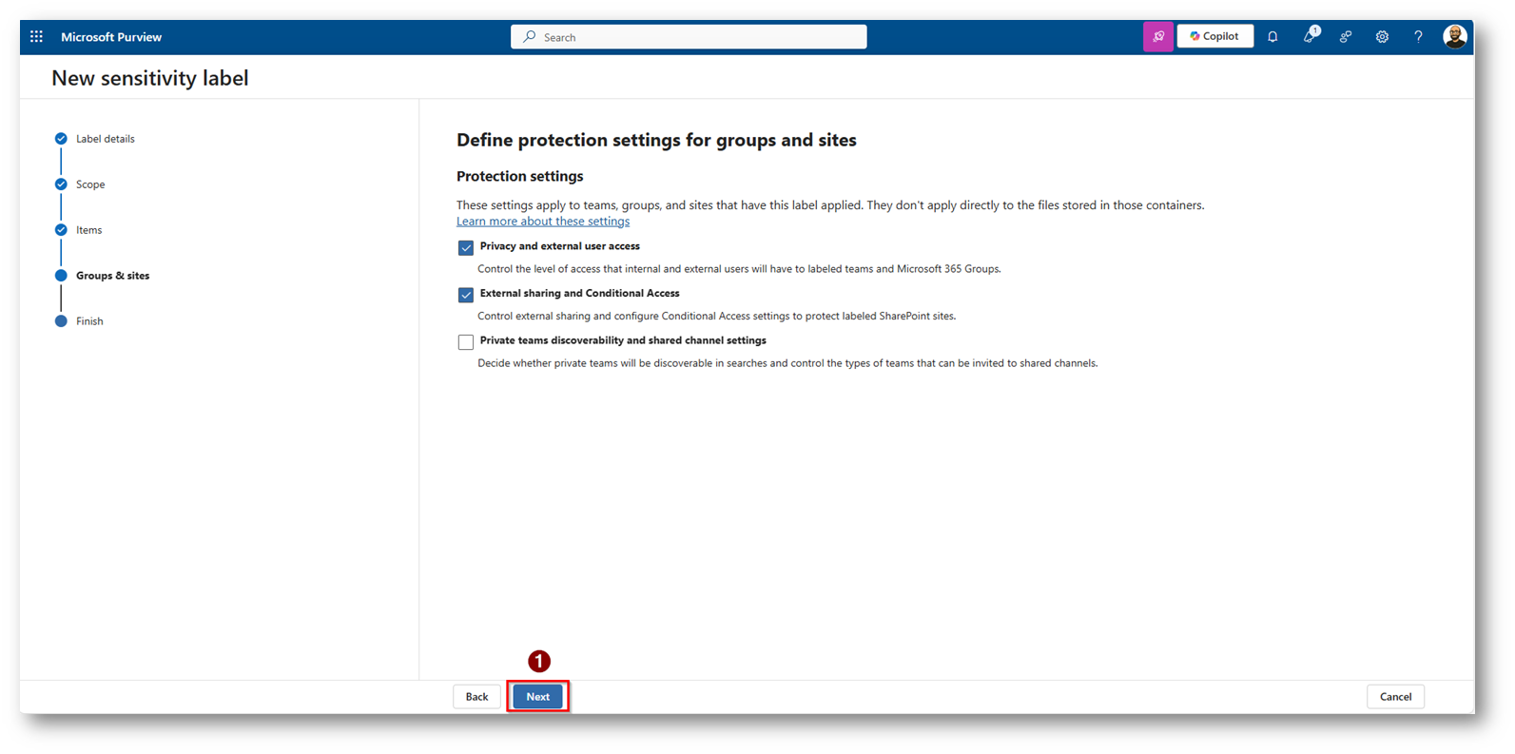
Task: Go to the Scope step
Action: pos(90,184)
